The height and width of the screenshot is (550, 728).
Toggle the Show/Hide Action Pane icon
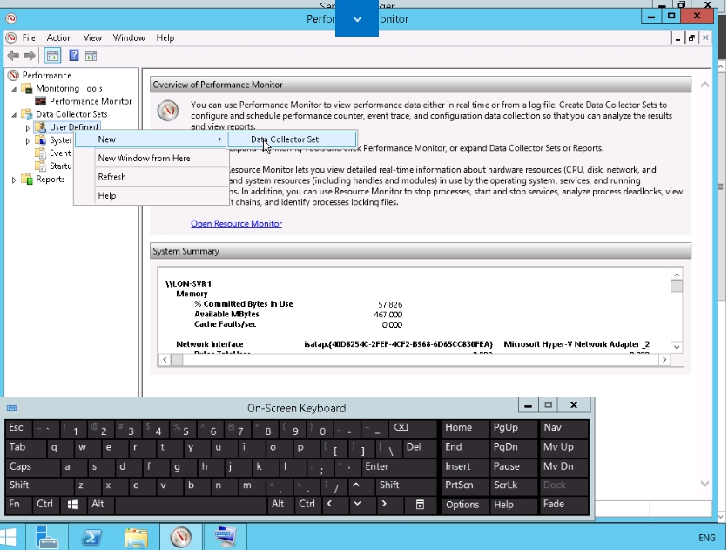[x=91, y=56]
